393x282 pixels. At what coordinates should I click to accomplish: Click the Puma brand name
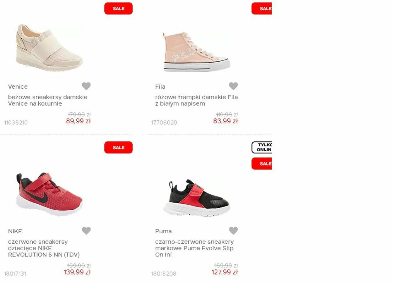(x=163, y=231)
